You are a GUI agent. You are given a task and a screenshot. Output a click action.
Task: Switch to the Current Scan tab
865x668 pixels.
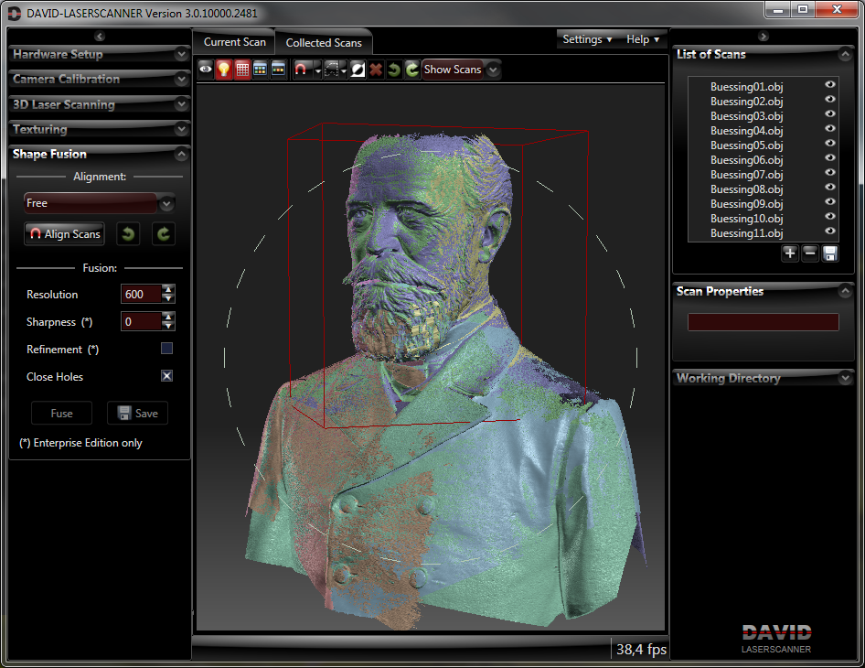pos(234,42)
